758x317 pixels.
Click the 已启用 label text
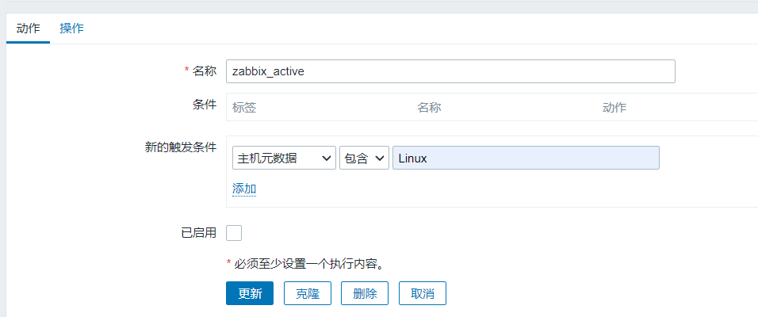click(198, 233)
